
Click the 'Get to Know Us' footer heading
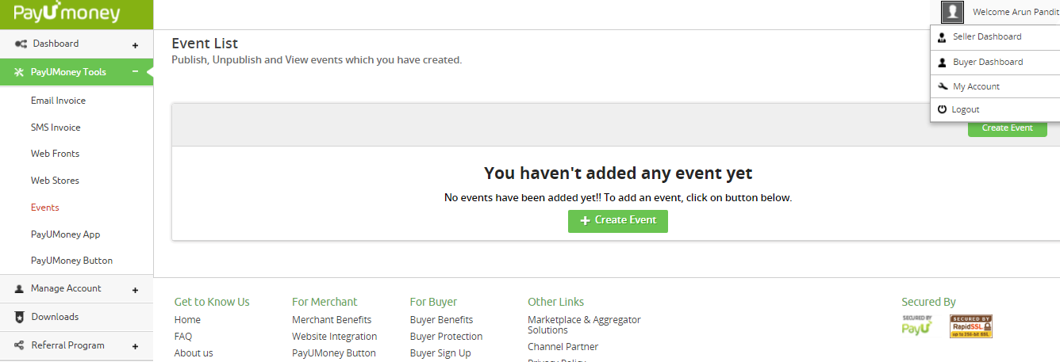point(212,302)
